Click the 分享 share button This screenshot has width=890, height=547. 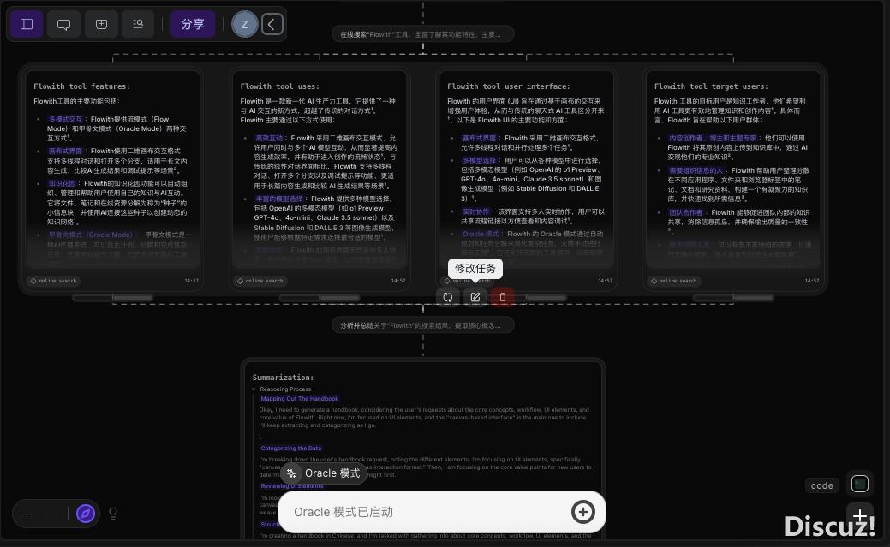[193, 24]
